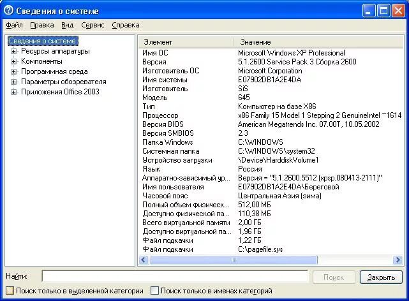
Task: Select the Ресурсы аппаратуры tree label
Action: tap(56, 51)
